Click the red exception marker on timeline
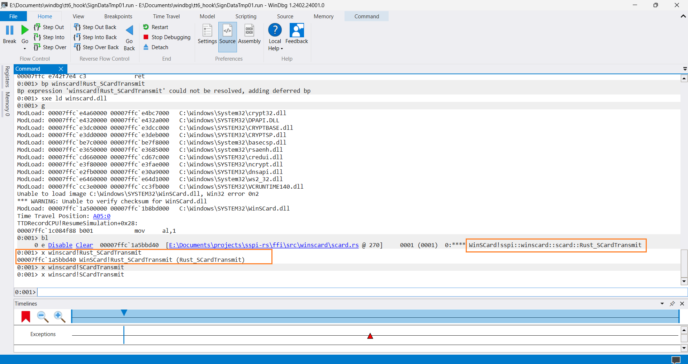 click(x=370, y=336)
